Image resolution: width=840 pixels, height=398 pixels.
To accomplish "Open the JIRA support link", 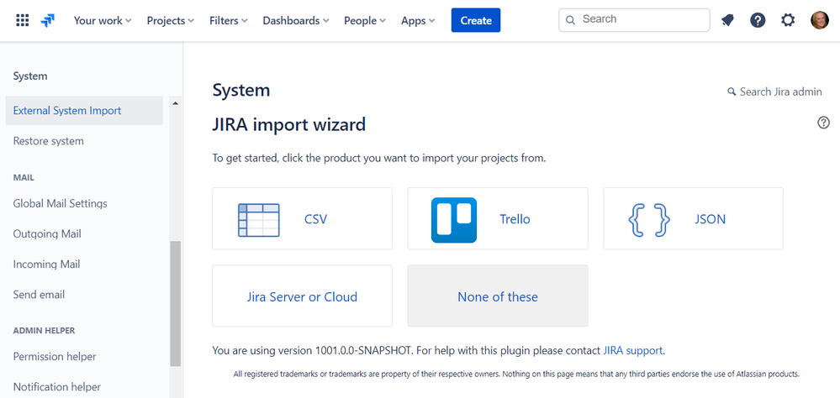I will (x=633, y=351).
